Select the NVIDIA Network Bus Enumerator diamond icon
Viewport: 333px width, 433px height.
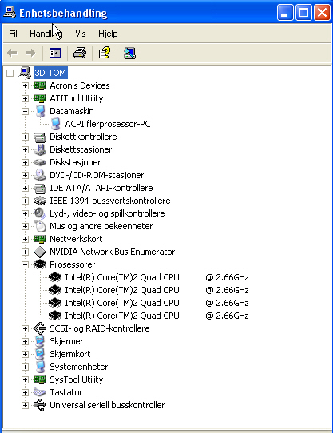click(40, 252)
